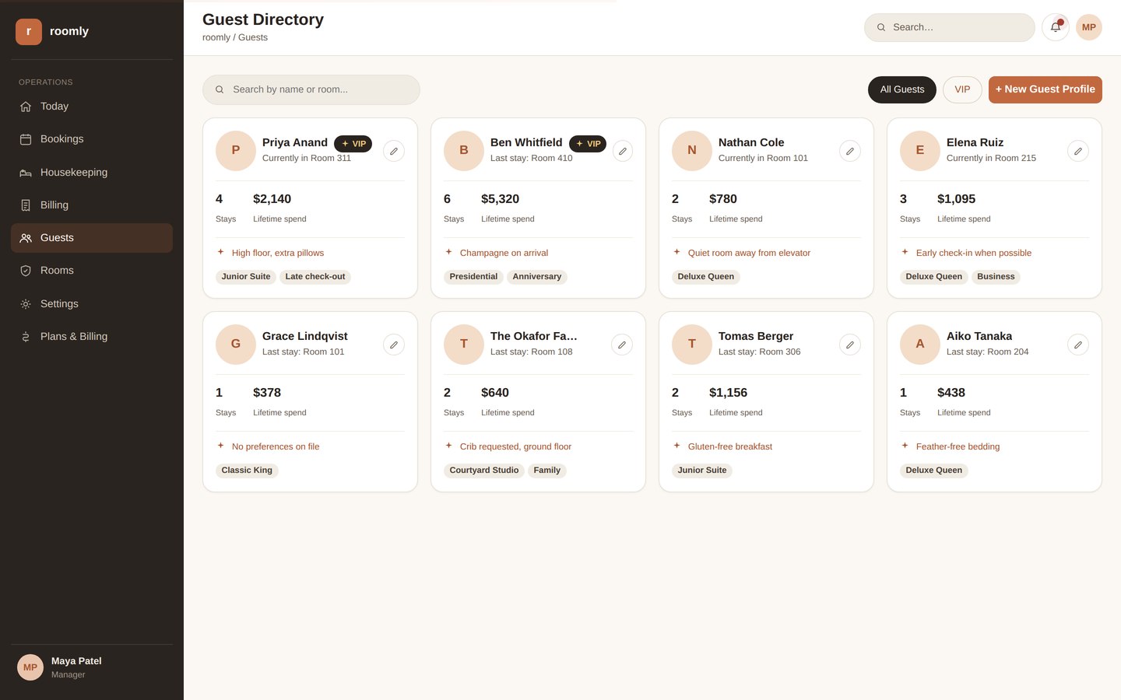The width and height of the screenshot is (1121, 700).
Task: Click the Guests breadcrumb text
Action: coord(253,37)
